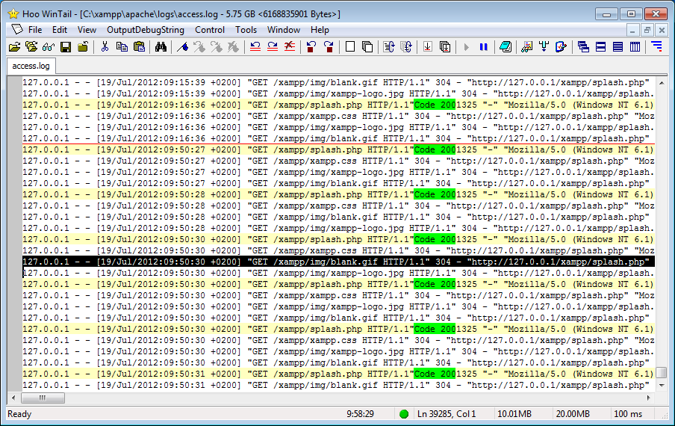Click the red square left-arrow icon

[x=311, y=46]
